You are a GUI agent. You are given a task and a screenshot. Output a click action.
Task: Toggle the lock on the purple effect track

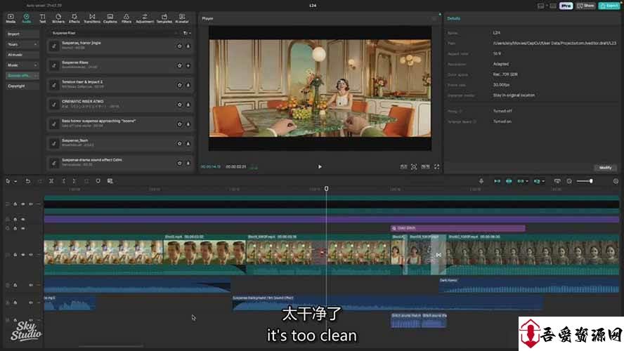coord(15,219)
